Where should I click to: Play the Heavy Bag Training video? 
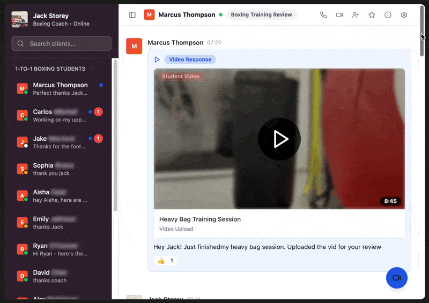pos(279,139)
